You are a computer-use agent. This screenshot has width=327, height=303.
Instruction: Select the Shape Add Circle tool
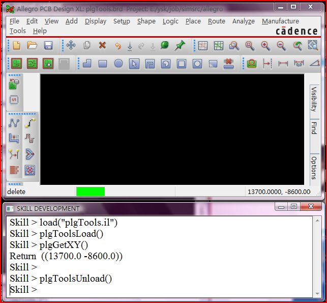pos(118,64)
